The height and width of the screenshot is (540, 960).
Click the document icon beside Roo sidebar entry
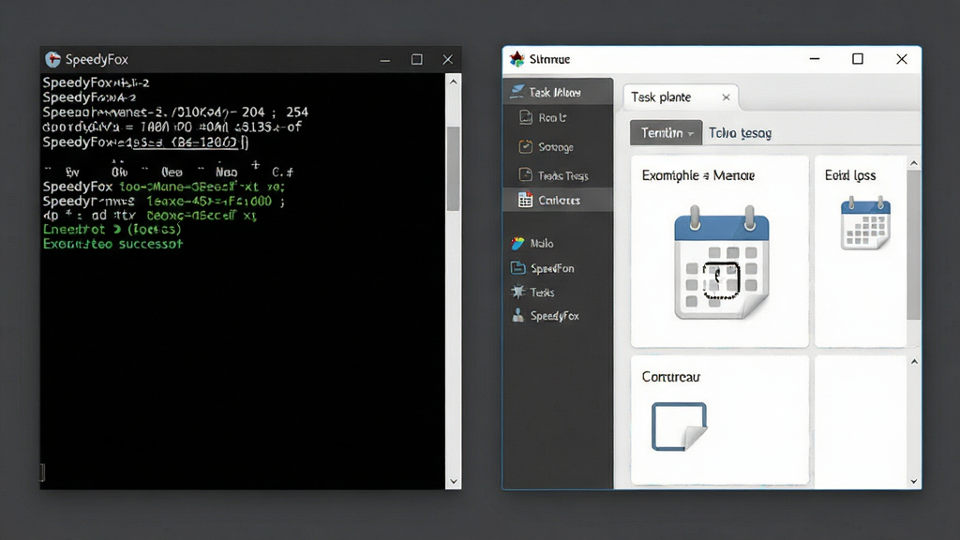(525, 117)
